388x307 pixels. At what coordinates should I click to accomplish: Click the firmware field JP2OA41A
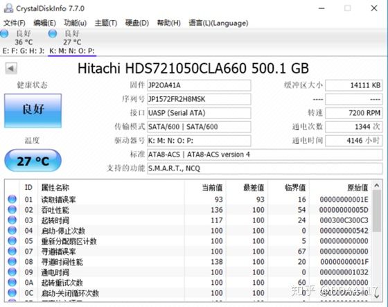click(x=199, y=85)
